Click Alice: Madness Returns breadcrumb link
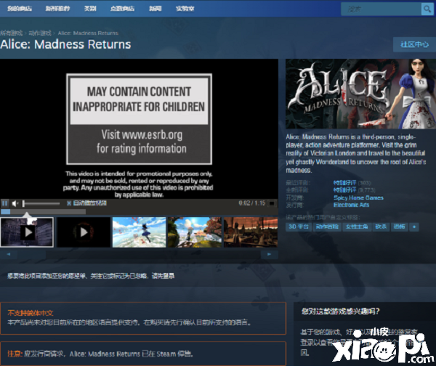Screen dimensions: 436x366 point(88,33)
